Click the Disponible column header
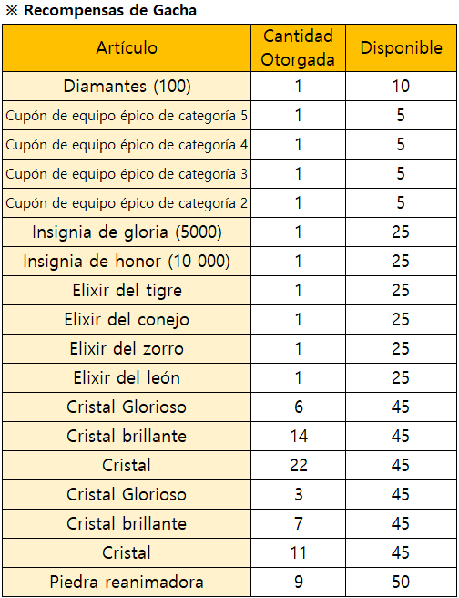Image resolution: width=459 pixels, height=598 pixels. point(401,48)
